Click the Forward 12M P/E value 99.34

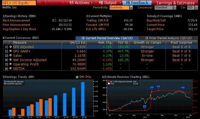[129, 25]
